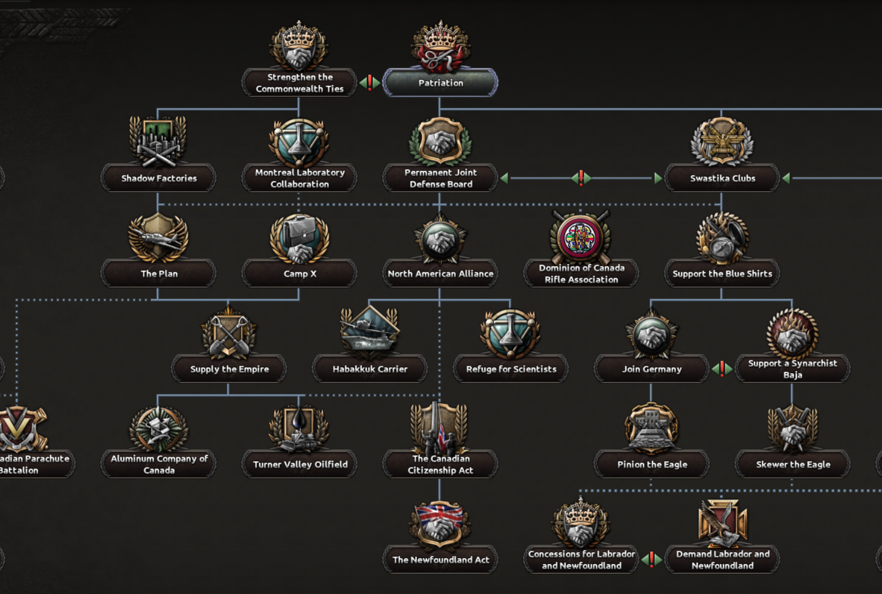The image size is (882, 594).
Task: Click the Montreal Laboratory Collaboration flask icon
Action: tap(299, 143)
